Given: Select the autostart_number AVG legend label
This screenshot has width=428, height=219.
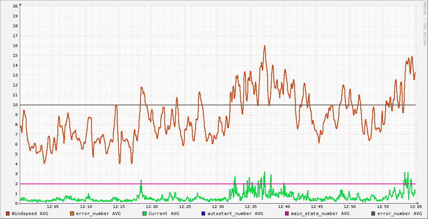Looking at the screenshot, I should tap(235, 213).
